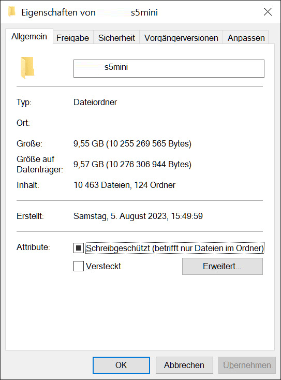
Task: Open the Anpassen tab
Action: tap(246, 38)
